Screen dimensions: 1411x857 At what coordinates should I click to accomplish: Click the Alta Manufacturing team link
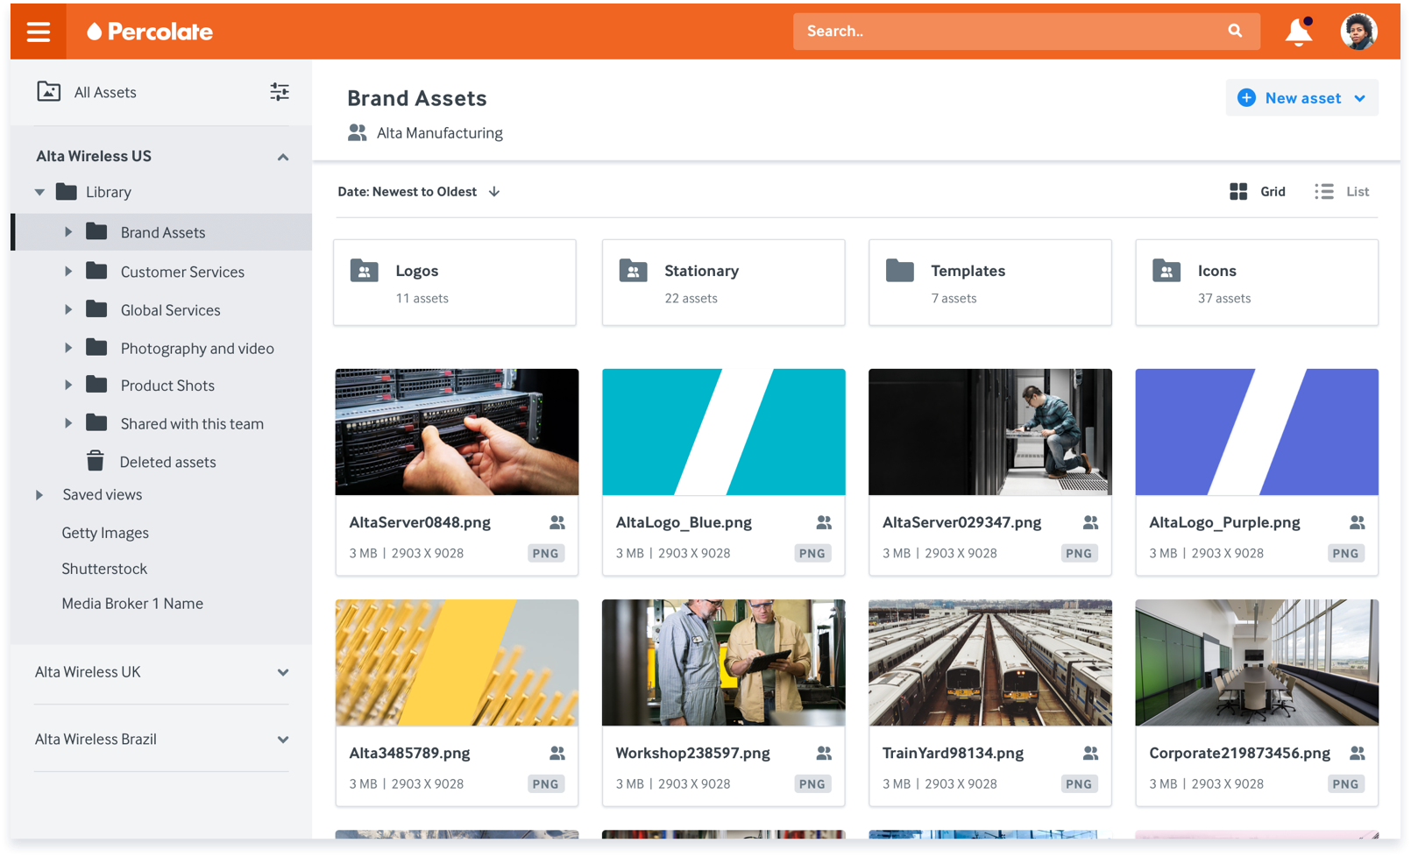440,133
